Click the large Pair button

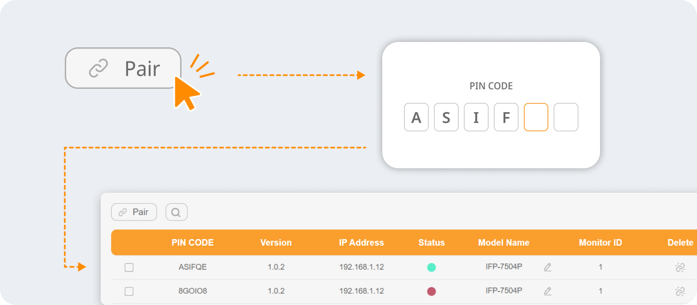(123, 69)
